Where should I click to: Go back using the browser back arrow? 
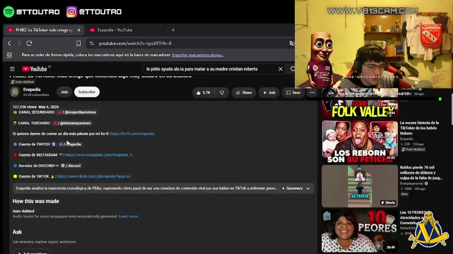coord(10,43)
